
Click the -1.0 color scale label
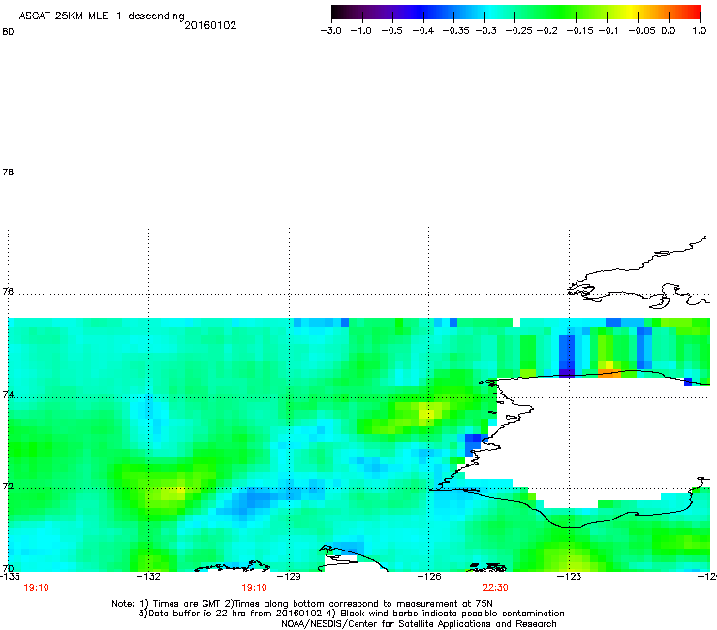(360, 31)
